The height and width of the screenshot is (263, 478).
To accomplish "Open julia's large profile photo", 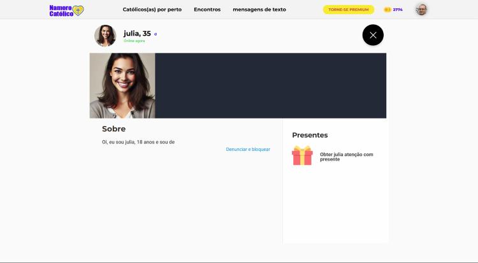I will (122, 85).
